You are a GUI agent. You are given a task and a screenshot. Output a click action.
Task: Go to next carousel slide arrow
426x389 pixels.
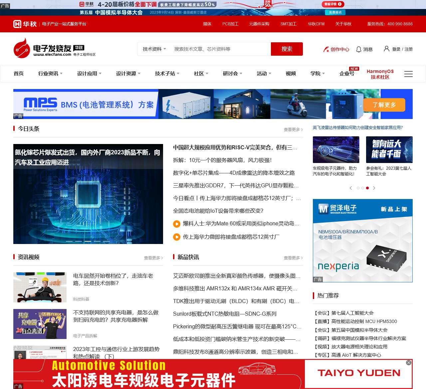point(374,188)
